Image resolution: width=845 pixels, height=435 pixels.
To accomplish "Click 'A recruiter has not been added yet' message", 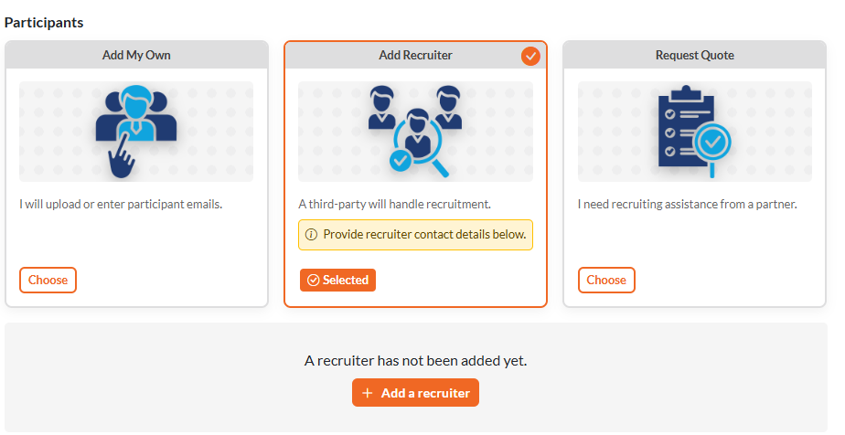I will [x=415, y=361].
